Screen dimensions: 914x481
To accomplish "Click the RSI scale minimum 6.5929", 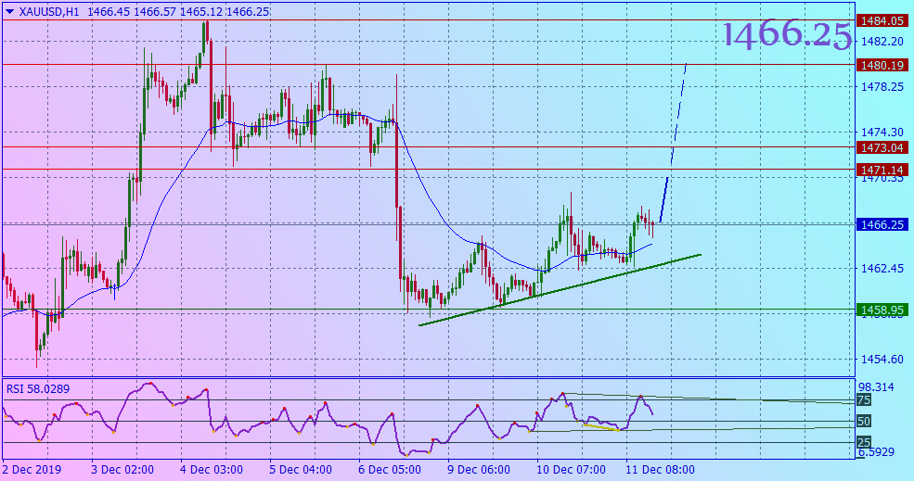I will tap(876, 452).
